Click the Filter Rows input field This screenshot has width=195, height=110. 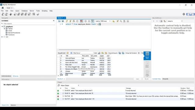(87, 53)
